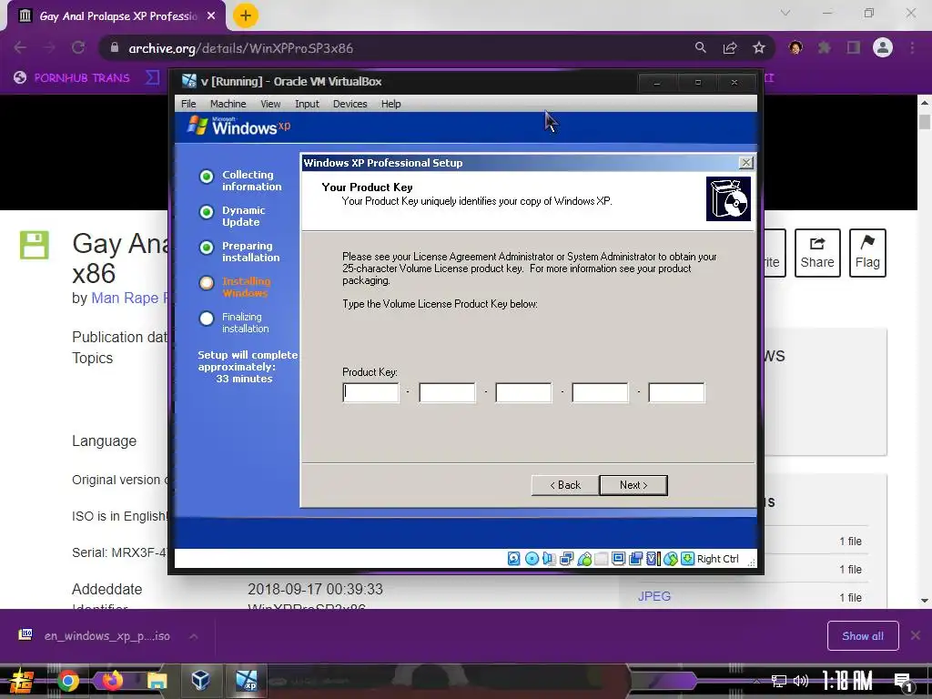This screenshot has height=699, width=932.
Task: Click the Flag button on archive.org page
Action: pyautogui.click(x=867, y=253)
